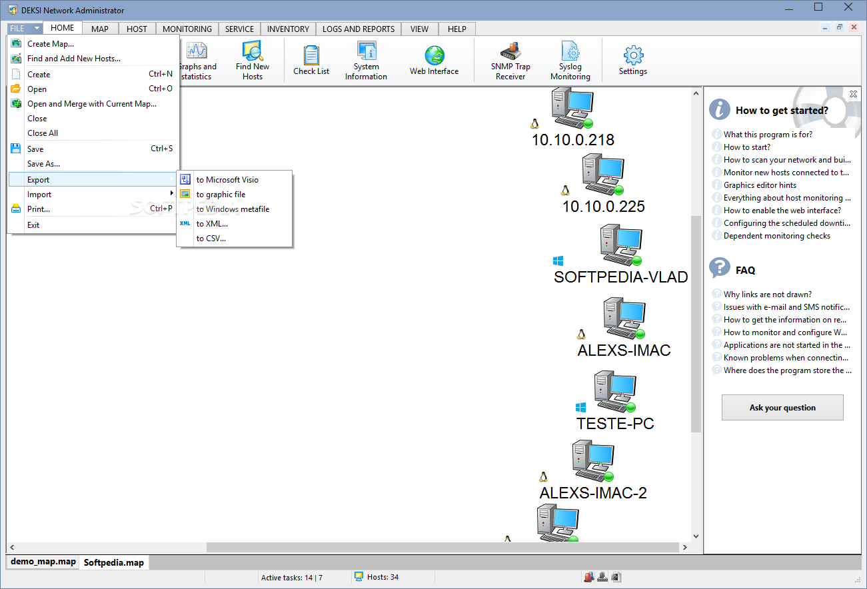Click the Ask your question button

(782, 408)
